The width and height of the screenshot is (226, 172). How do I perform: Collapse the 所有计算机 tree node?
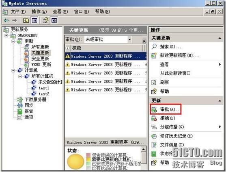(x=20, y=76)
